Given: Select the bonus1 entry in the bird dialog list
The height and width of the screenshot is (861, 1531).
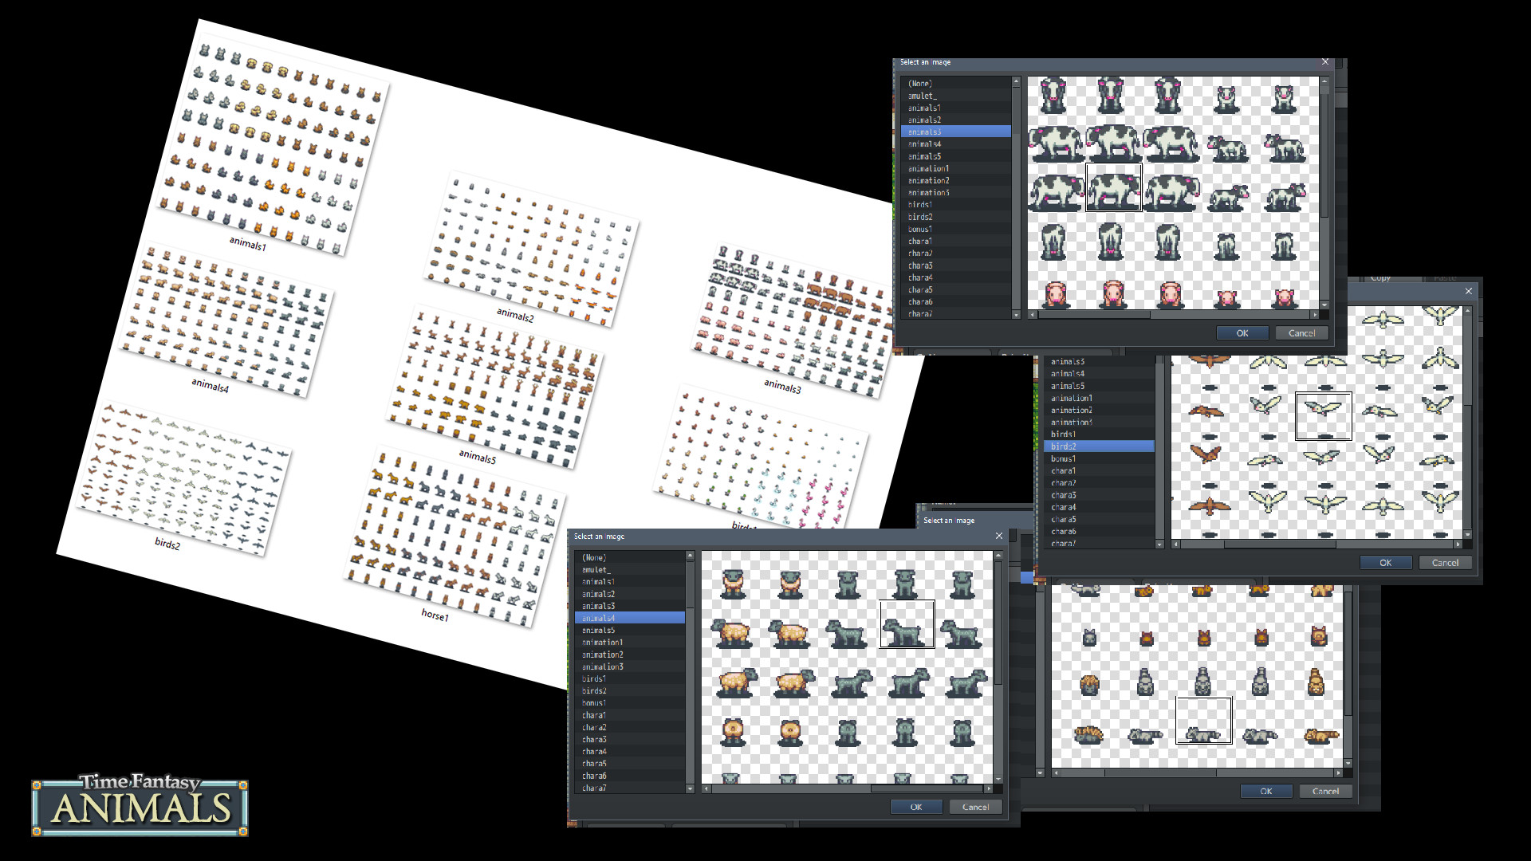Looking at the screenshot, I should pyautogui.click(x=1065, y=458).
